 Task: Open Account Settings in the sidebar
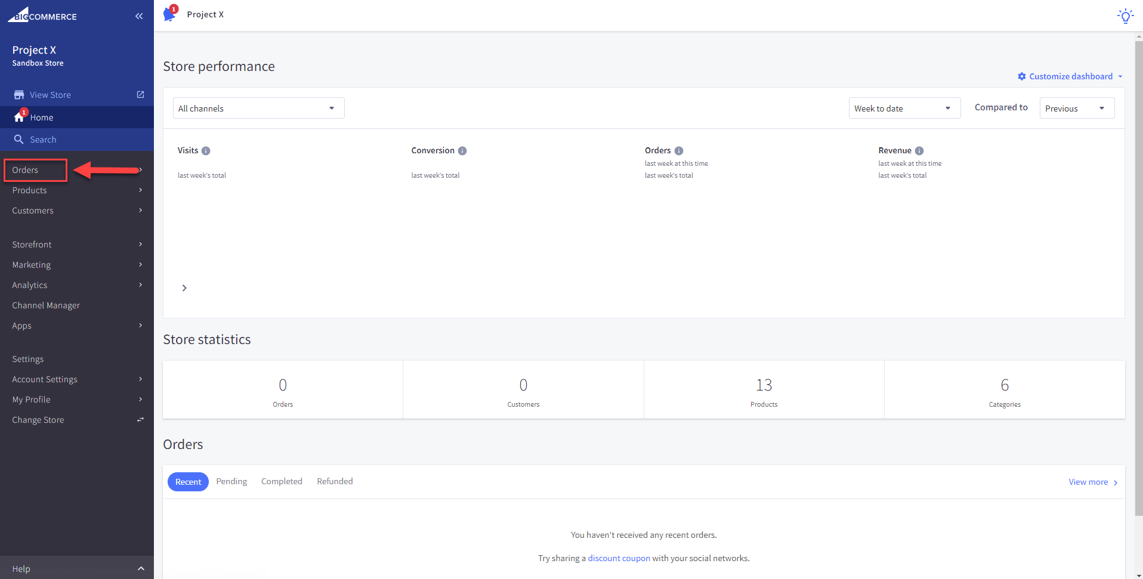[x=45, y=379]
